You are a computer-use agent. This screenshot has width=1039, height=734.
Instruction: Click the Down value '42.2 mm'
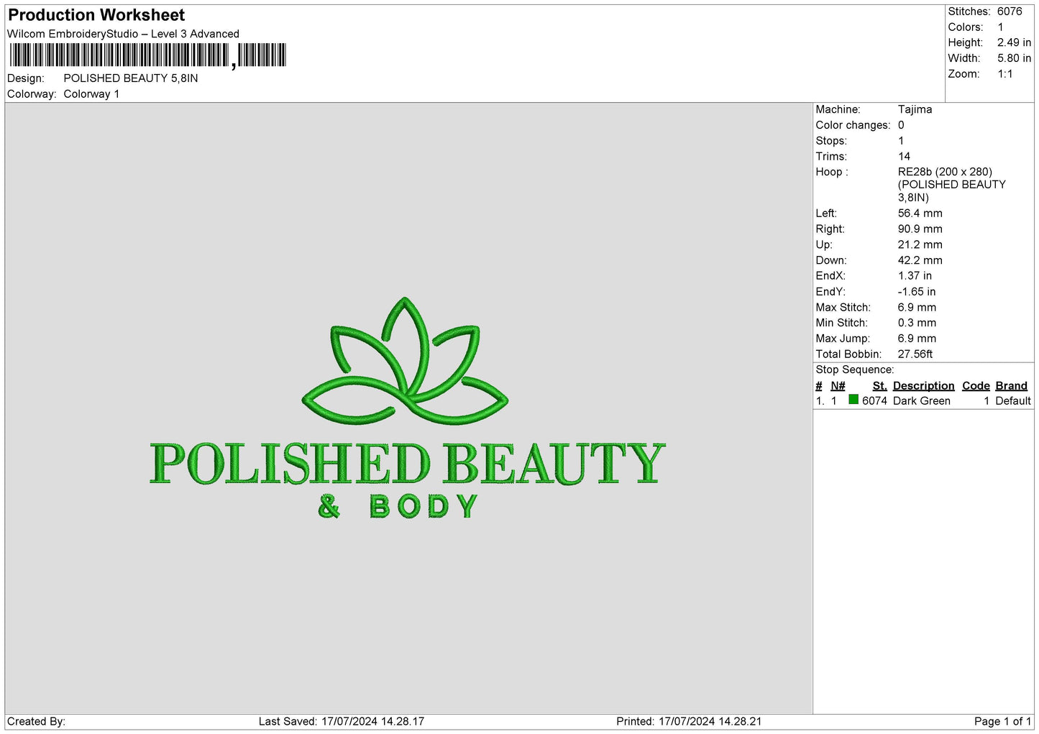pos(920,260)
